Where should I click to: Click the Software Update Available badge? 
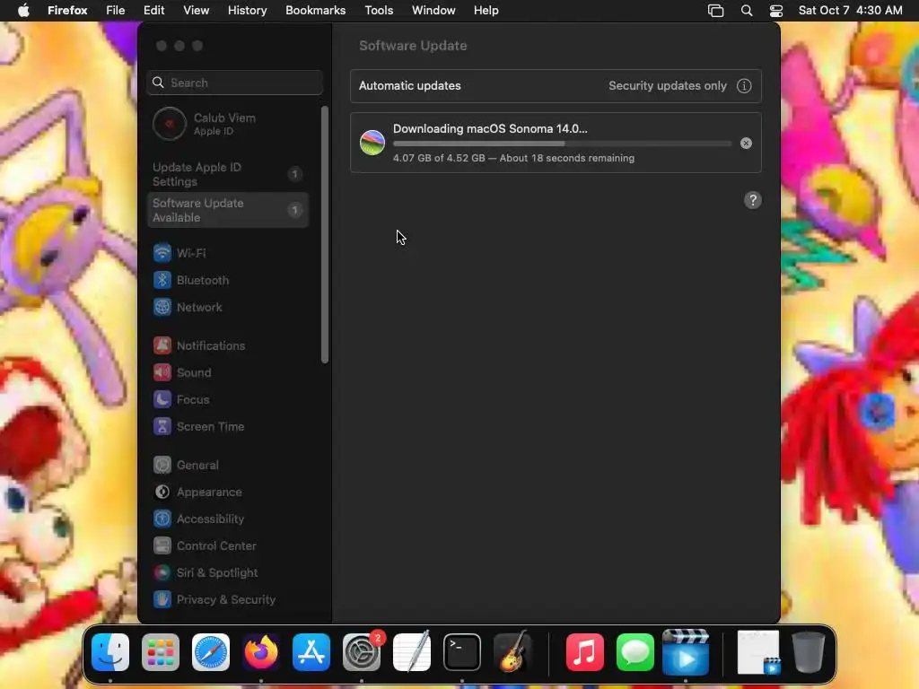[294, 210]
